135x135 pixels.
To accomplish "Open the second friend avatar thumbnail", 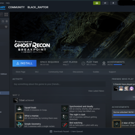I will [121, 88].
